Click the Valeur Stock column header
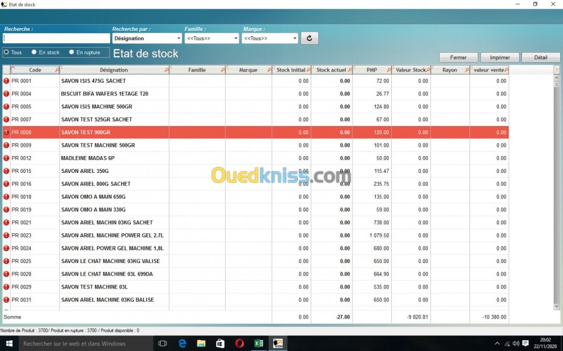This screenshot has width=563, height=351. click(x=411, y=70)
